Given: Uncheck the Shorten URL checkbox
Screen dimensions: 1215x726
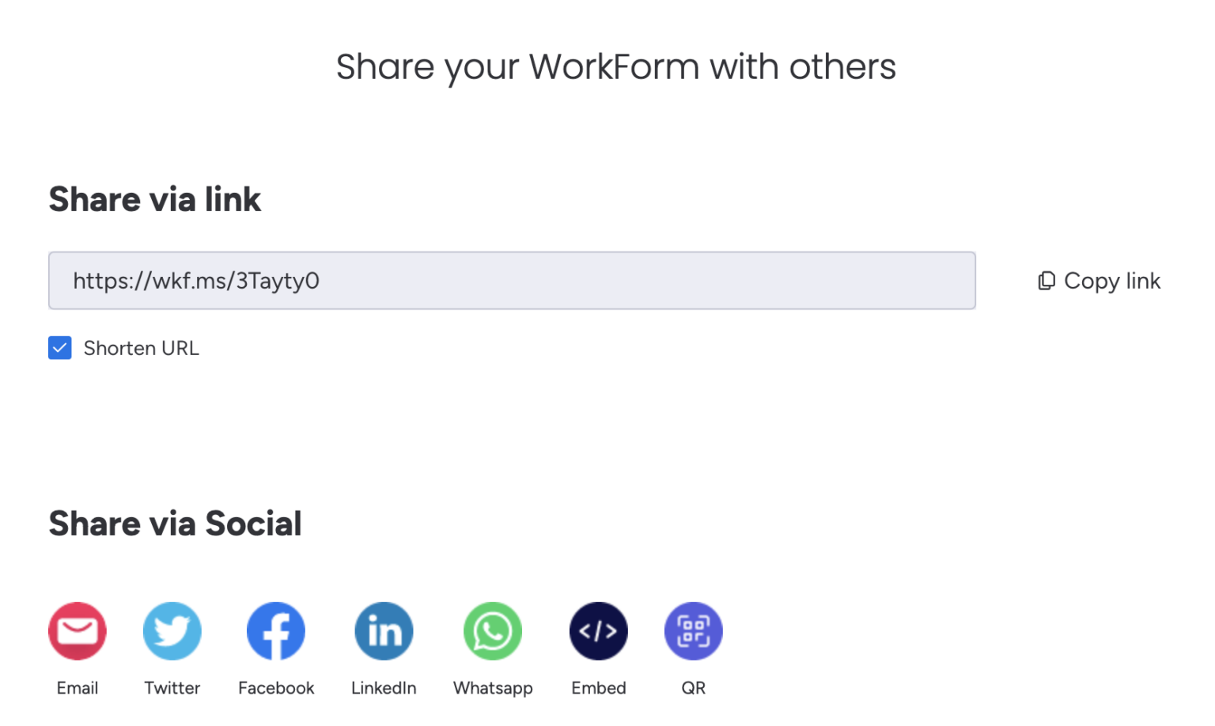Looking at the screenshot, I should 59,348.
